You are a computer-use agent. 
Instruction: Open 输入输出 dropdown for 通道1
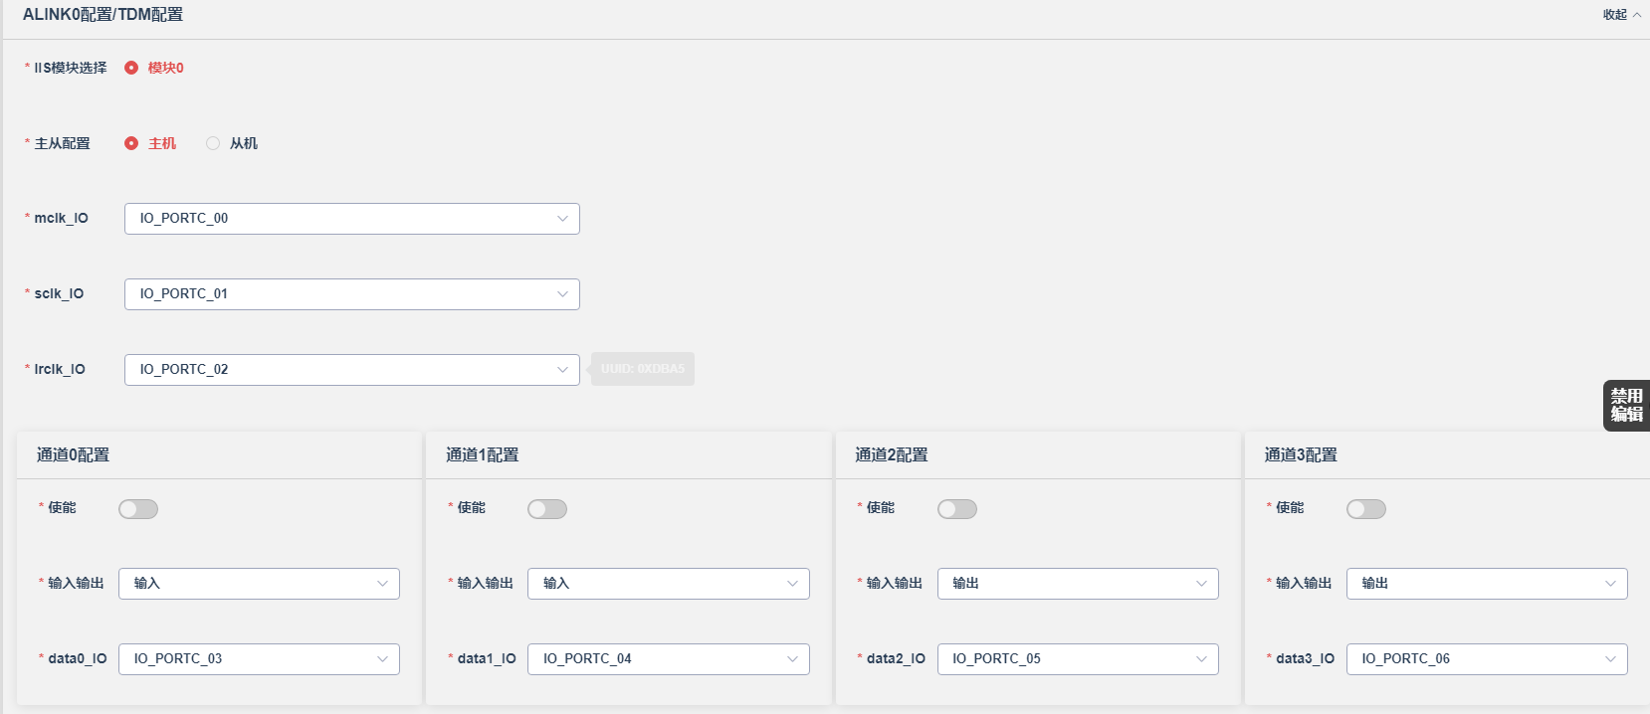[669, 584]
